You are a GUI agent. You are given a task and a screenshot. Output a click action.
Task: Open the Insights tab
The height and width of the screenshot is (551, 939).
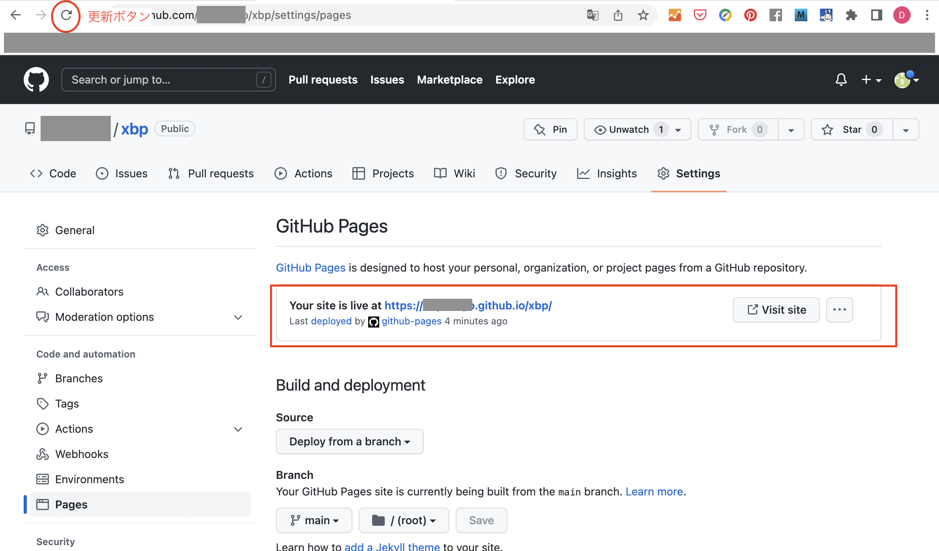[x=607, y=173]
